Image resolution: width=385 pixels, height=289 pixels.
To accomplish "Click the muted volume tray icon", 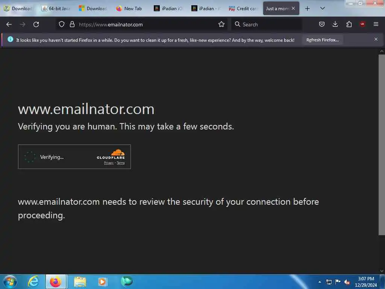I will (347, 282).
